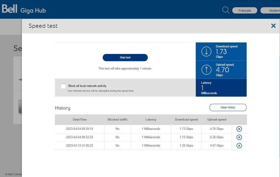Click the Clear history button
Screen dimensions: 280x177
(x=228, y=108)
